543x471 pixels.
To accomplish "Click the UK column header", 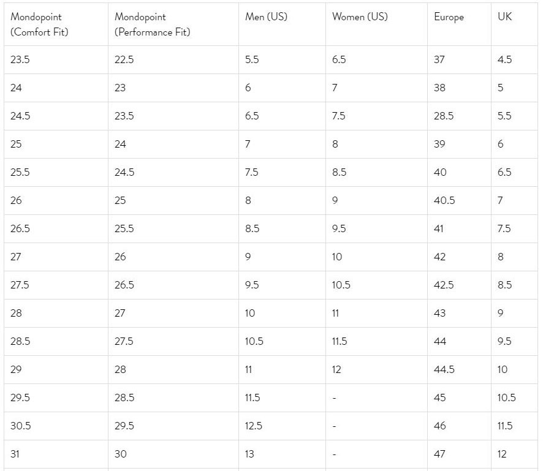I will click(514, 24).
